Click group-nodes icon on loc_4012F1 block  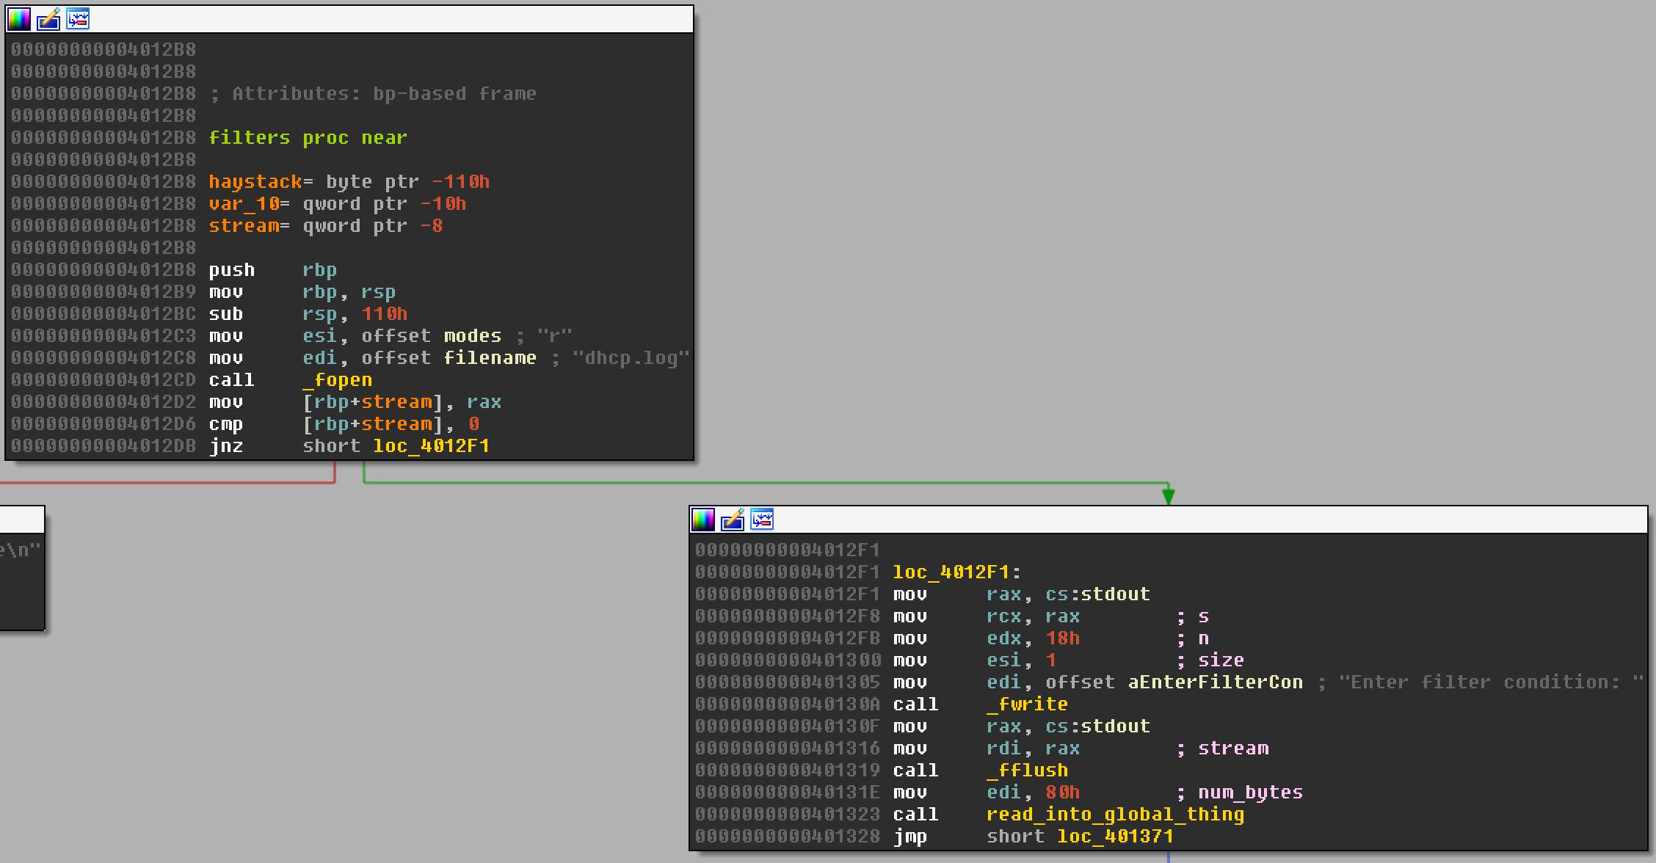click(x=762, y=520)
